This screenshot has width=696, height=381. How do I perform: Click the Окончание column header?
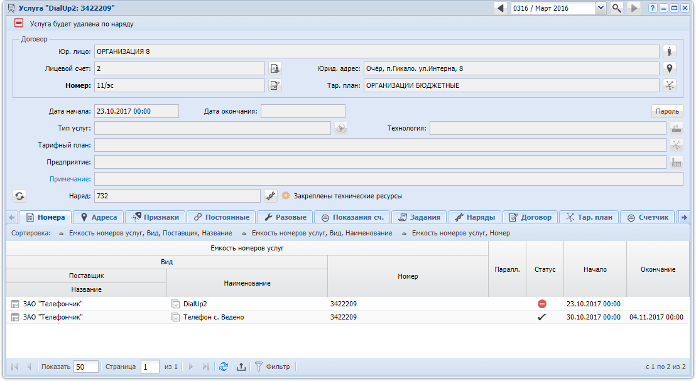point(658,269)
